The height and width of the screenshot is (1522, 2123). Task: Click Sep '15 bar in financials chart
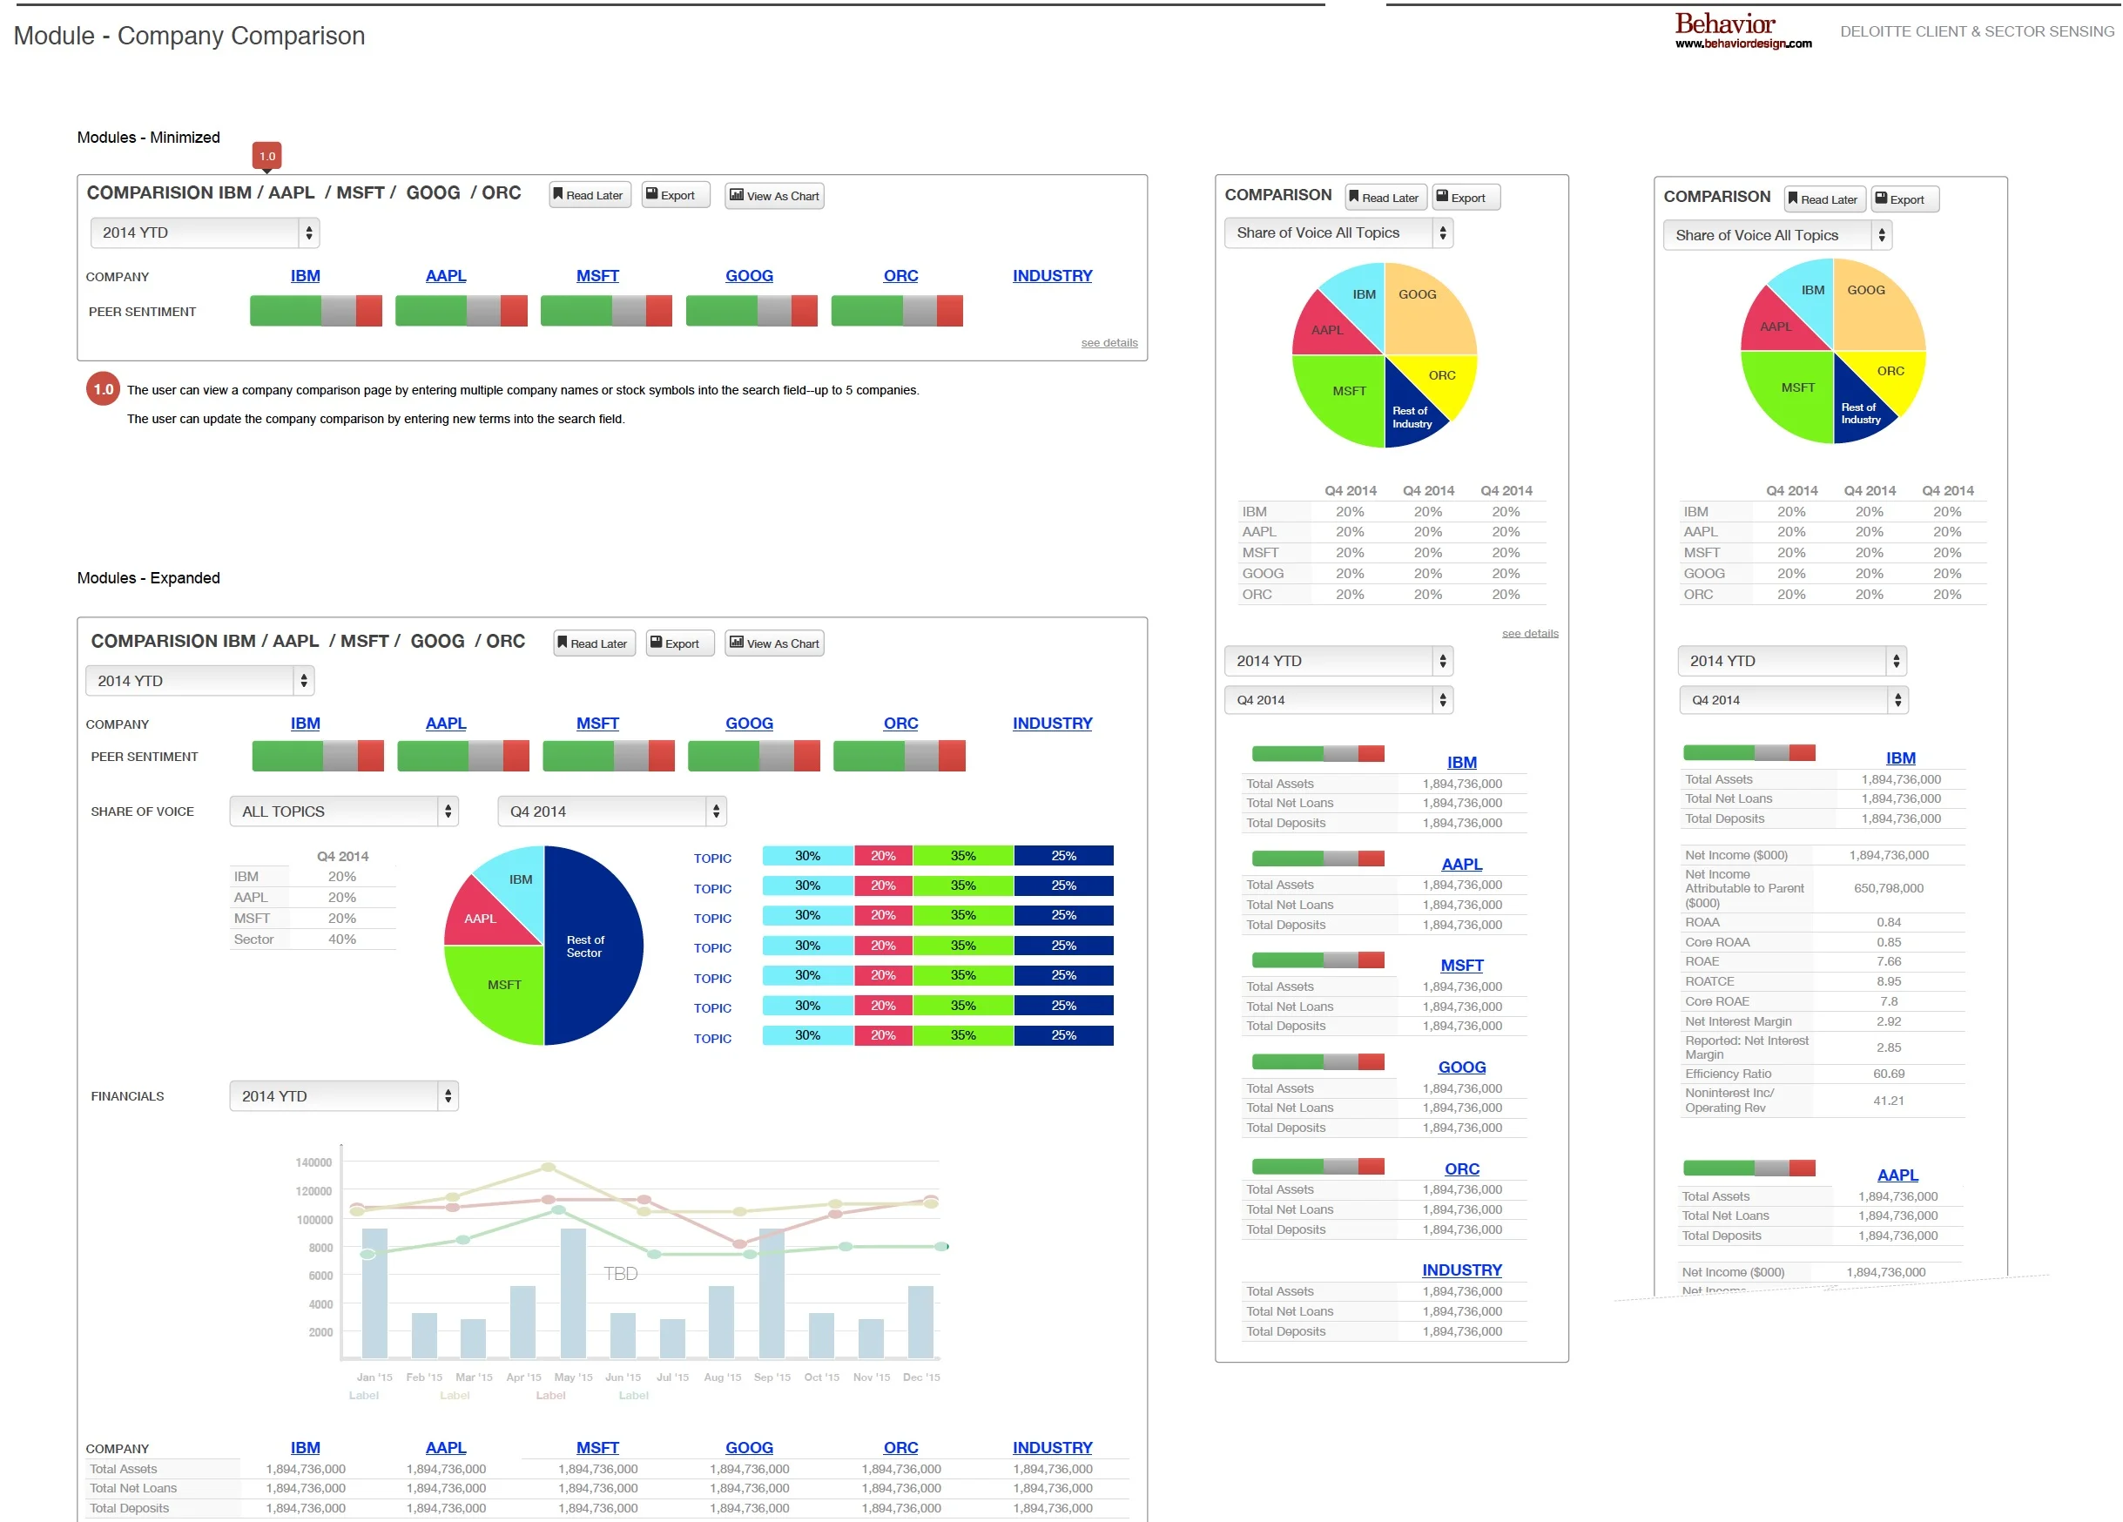pyautogui.click(x=772, y=1294)
